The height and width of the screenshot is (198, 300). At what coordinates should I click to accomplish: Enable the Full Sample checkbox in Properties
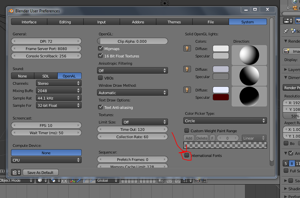tap(286, 171)
